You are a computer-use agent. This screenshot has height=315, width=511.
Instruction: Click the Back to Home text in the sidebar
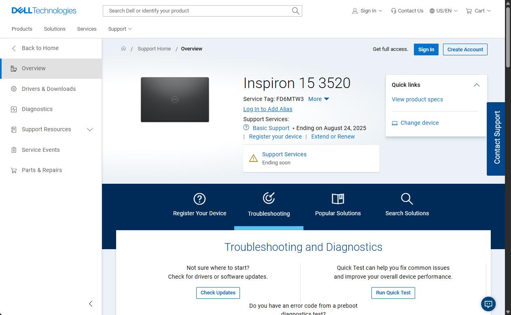click(x=40, y=48)
